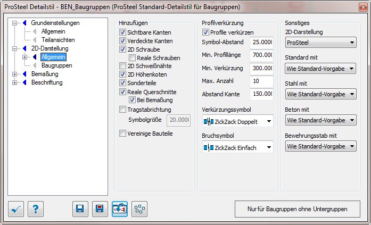This screenshot has width=371, height=225.
Task: Click blue arrow icon beside 2D-Darstellung
Action: coord(24,48)
